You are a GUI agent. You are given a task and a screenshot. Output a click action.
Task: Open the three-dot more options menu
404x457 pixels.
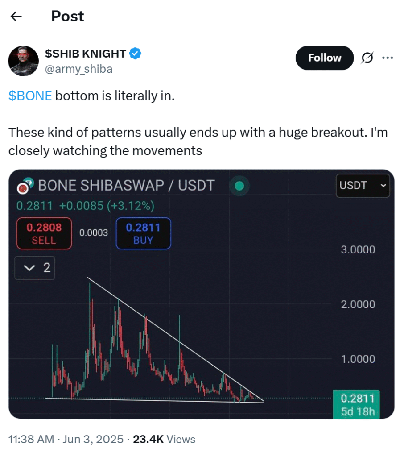[x=388, y=58]
